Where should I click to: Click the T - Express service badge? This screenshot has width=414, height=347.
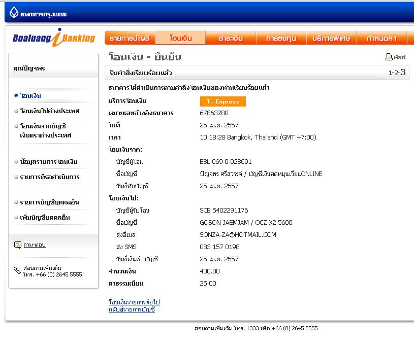(223, 101)
